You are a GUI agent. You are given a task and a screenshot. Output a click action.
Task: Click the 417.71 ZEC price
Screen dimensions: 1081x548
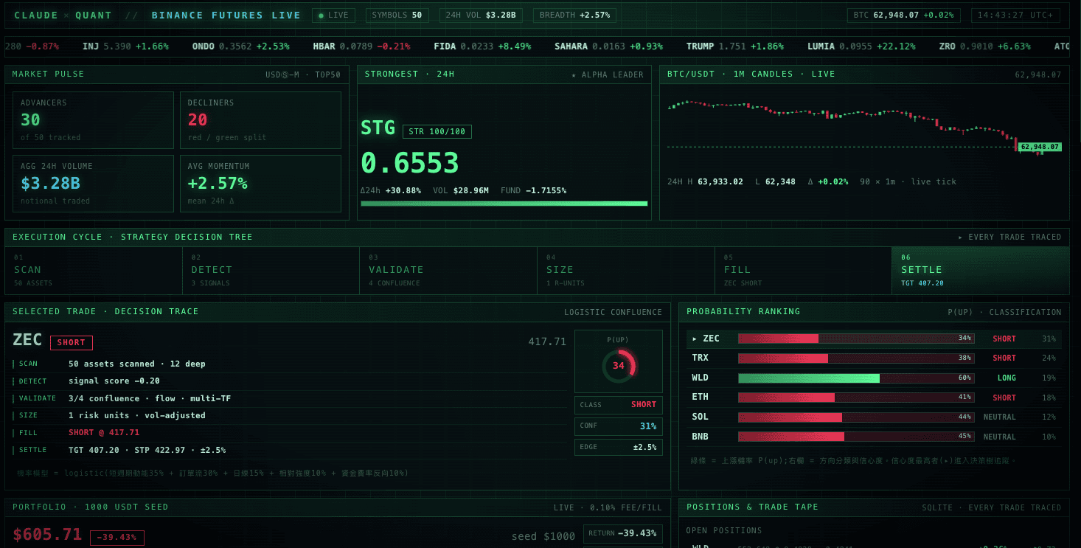click(x=547, y=341)
